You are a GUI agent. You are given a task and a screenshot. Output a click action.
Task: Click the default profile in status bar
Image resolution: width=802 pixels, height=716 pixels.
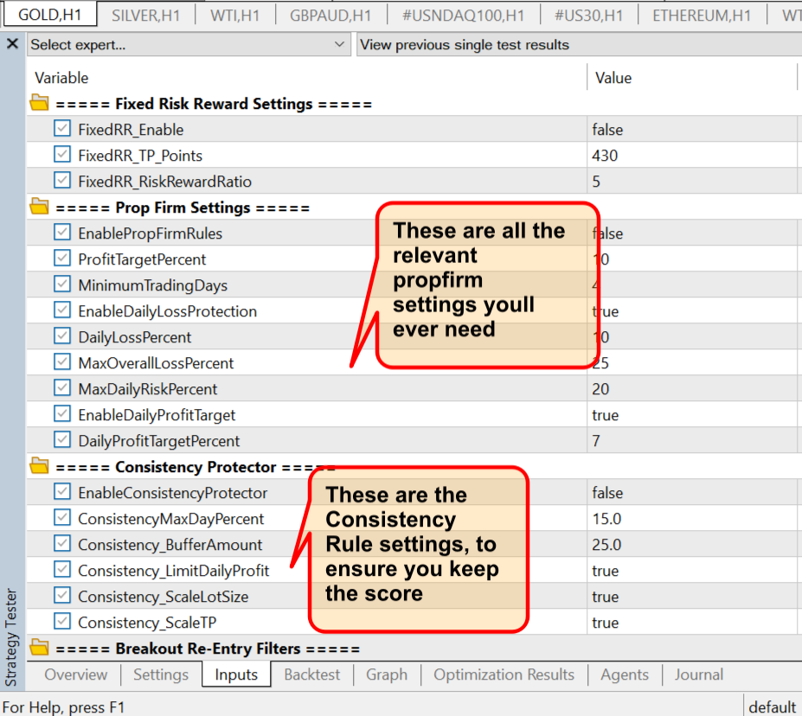pyautogui.click(x=772, y=706)
